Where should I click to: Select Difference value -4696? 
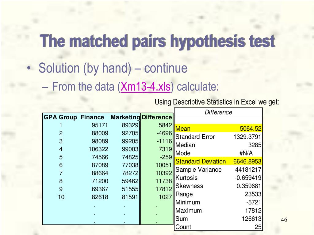(164, 133)
